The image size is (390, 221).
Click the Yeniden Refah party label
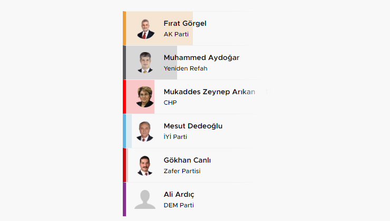[x=186, y=68]
